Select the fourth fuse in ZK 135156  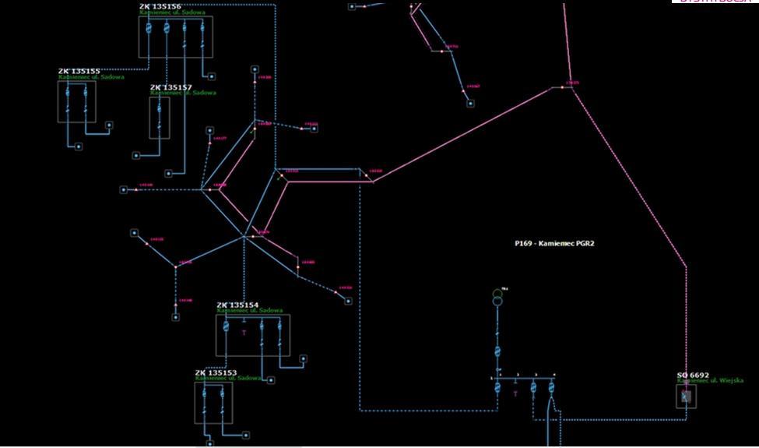click(x=202, y=26)
